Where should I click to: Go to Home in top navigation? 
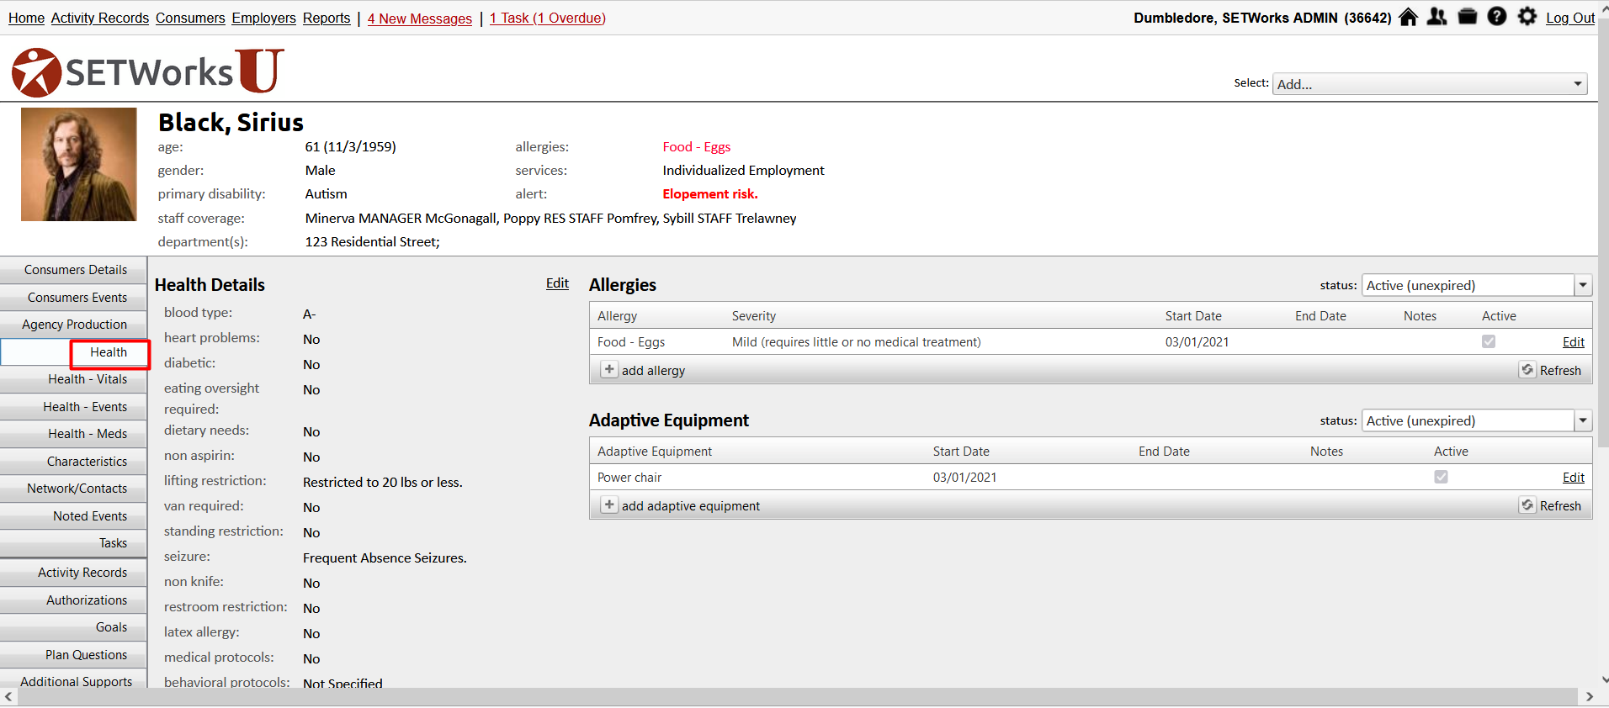(26, 18)
